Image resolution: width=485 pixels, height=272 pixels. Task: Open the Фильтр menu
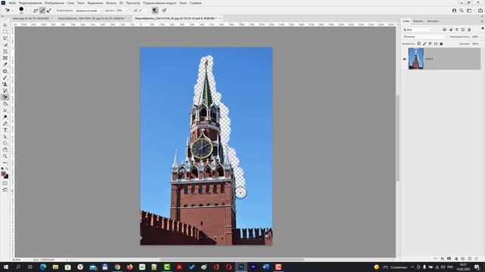tap(111, 3)
